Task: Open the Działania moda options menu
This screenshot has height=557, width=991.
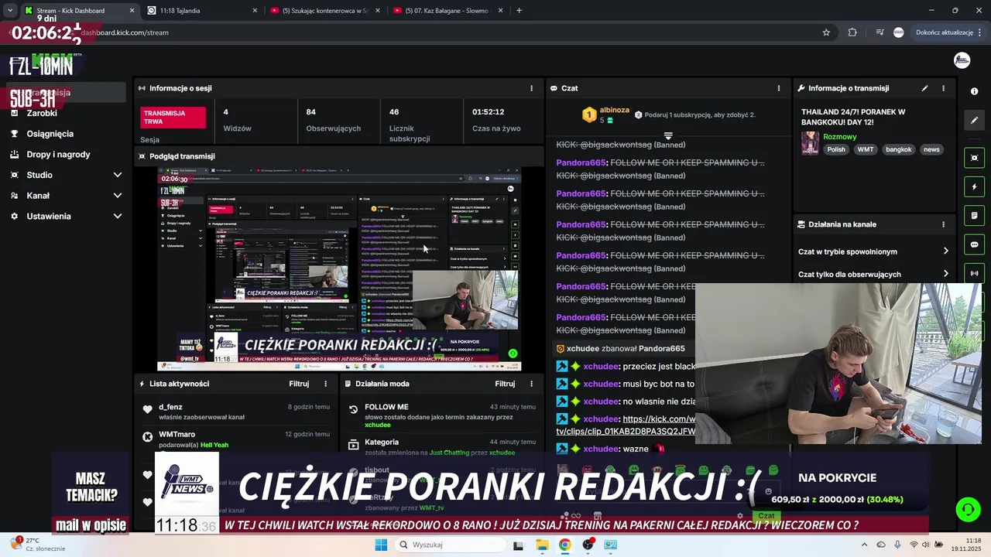Action: coord(531,384)
